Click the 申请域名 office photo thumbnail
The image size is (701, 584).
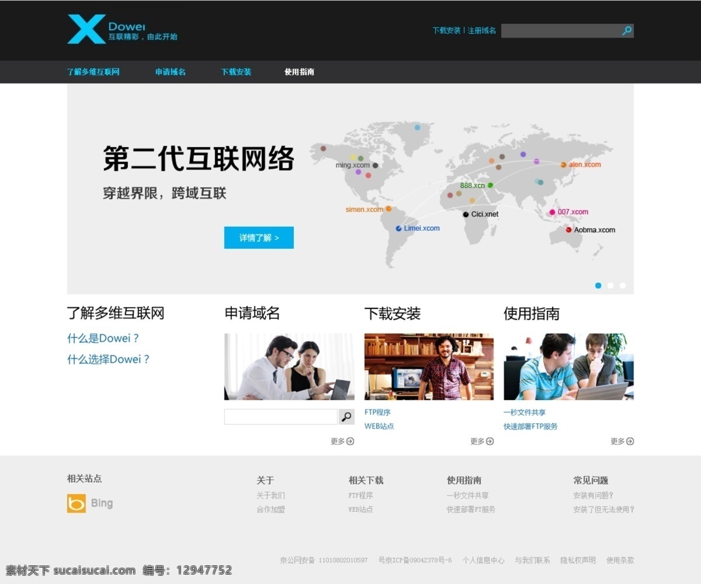289,367
